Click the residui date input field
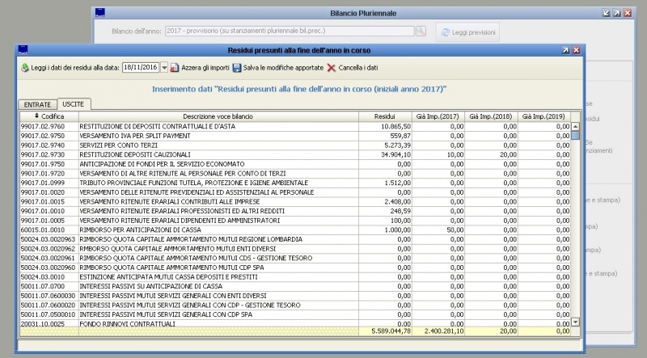647x358 pixels. (141, 68)
